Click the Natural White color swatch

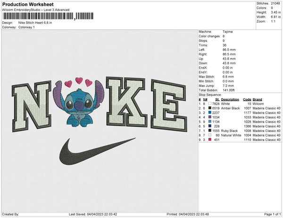point(210,135)
